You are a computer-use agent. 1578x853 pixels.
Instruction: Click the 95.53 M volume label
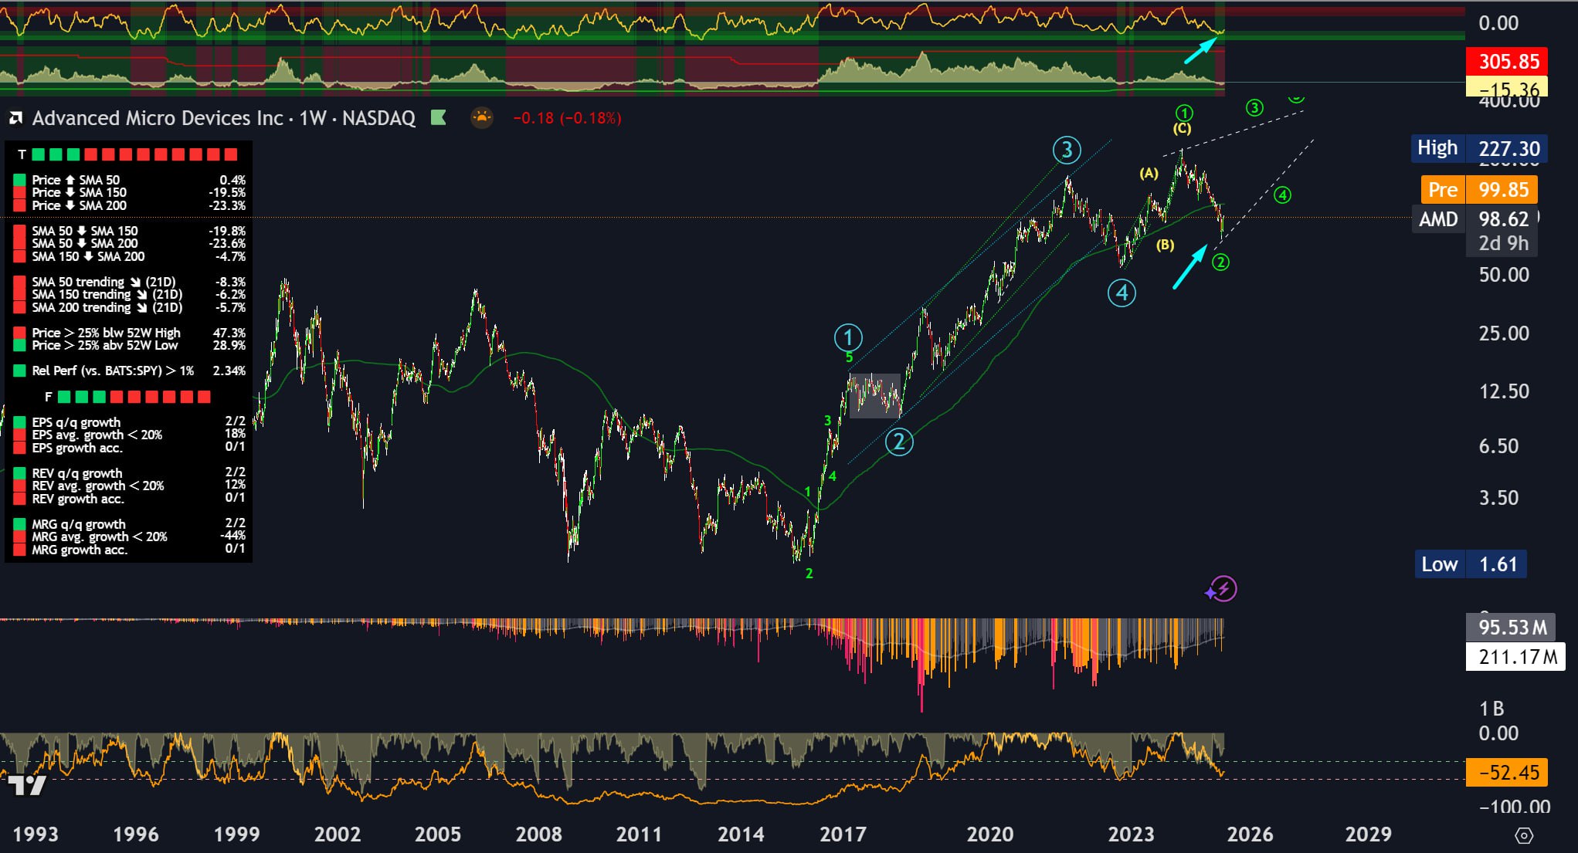point(1512,628)
